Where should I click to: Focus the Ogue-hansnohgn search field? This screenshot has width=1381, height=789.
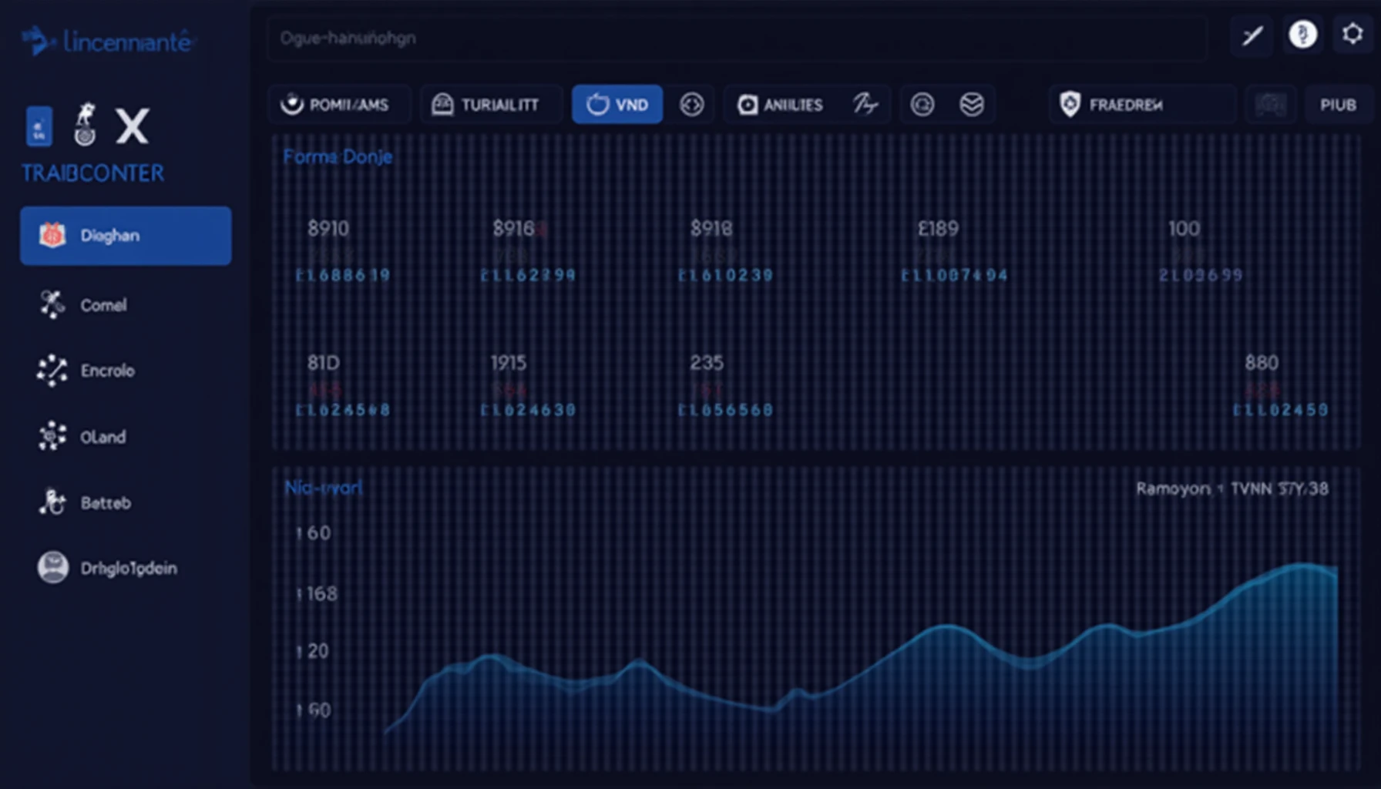coord(736,38)
